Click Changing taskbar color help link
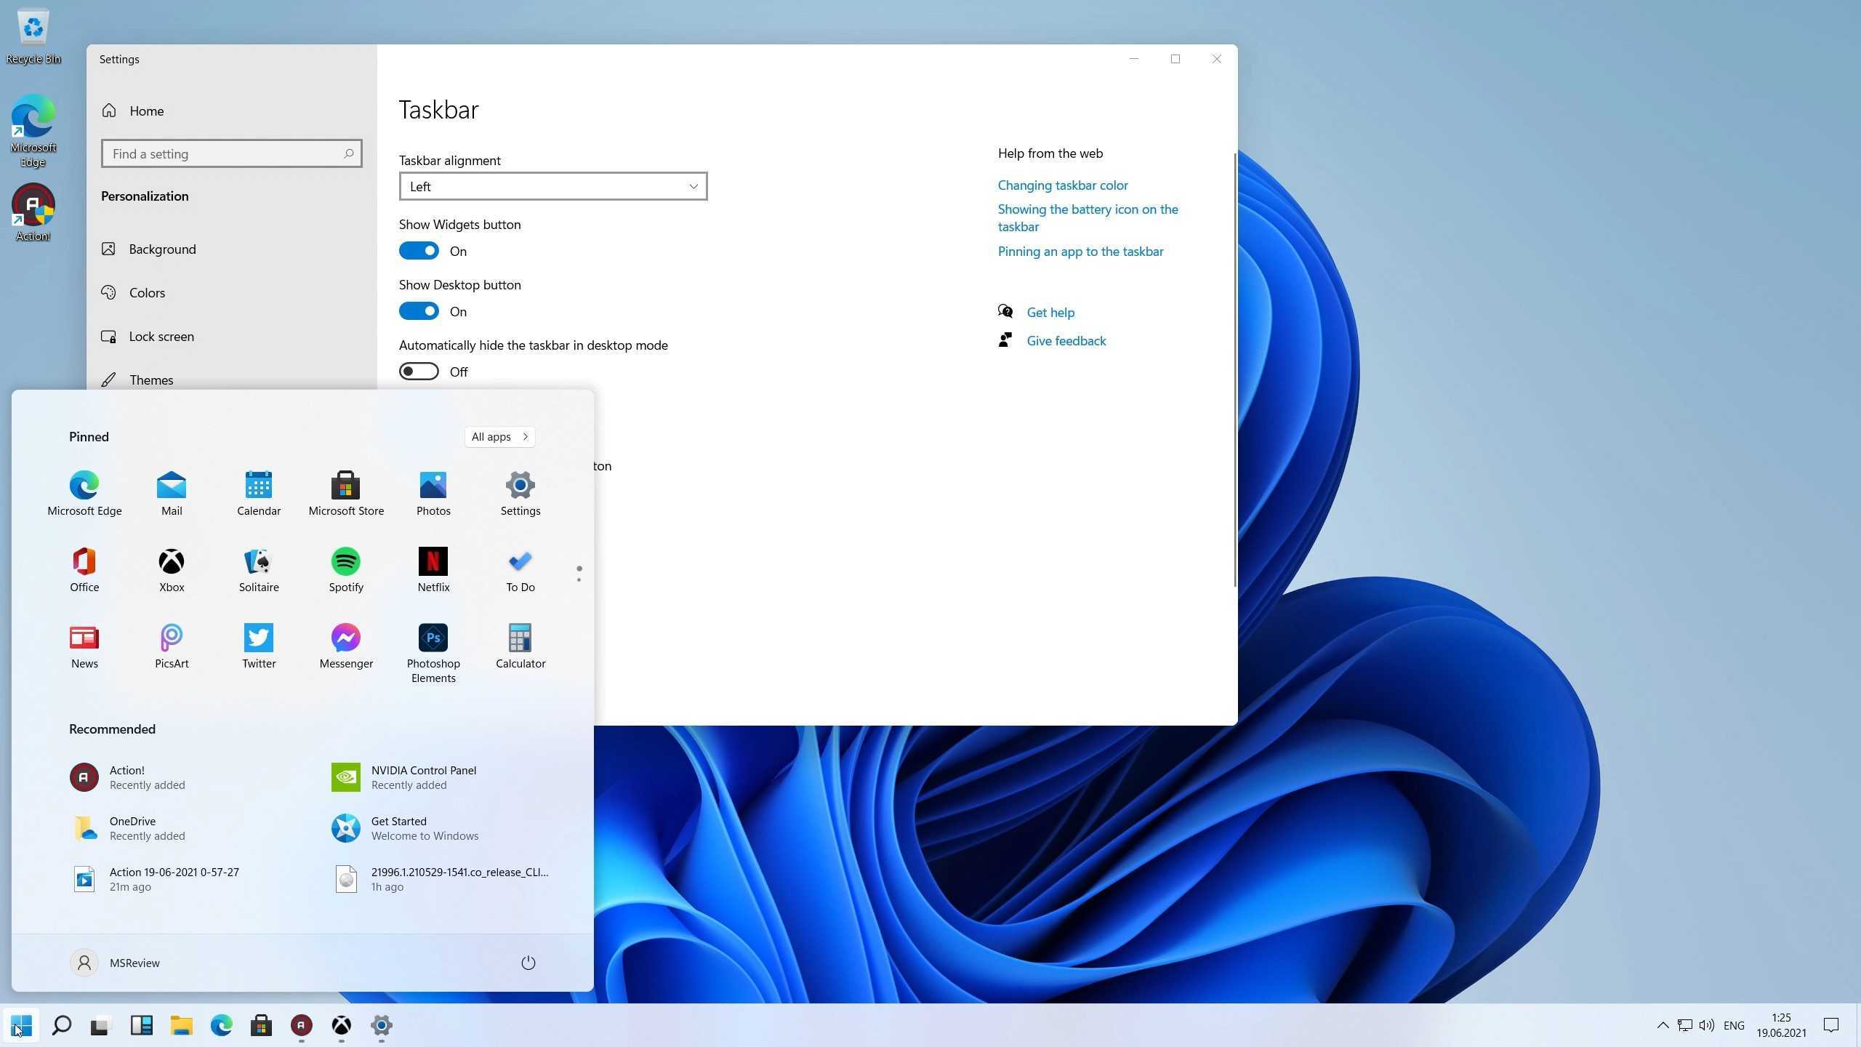Image resolution: width=1861 pixels, height=1047 pixels. point(1062,184)
